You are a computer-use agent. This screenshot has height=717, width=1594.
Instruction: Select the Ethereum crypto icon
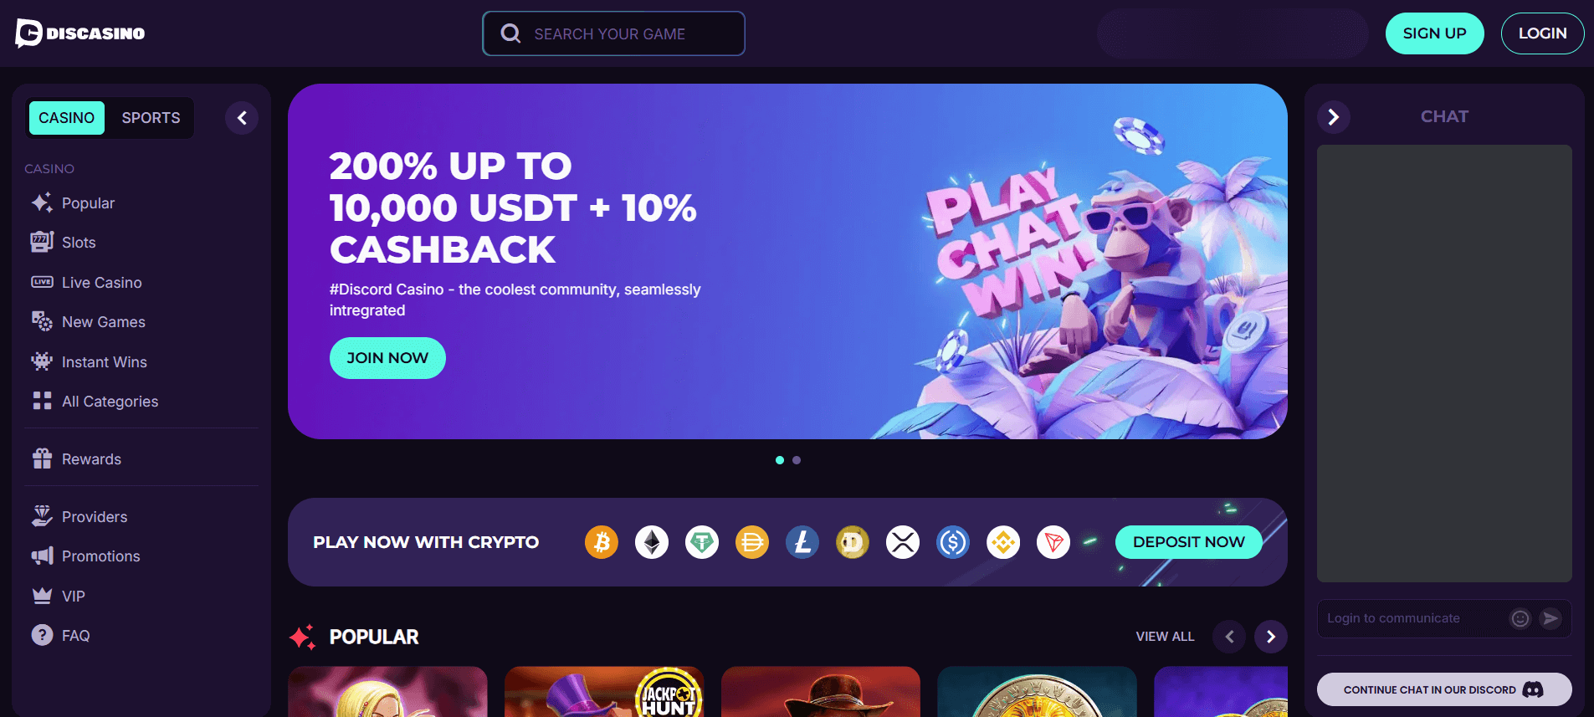pyautogui.click(x=652, y=542)
